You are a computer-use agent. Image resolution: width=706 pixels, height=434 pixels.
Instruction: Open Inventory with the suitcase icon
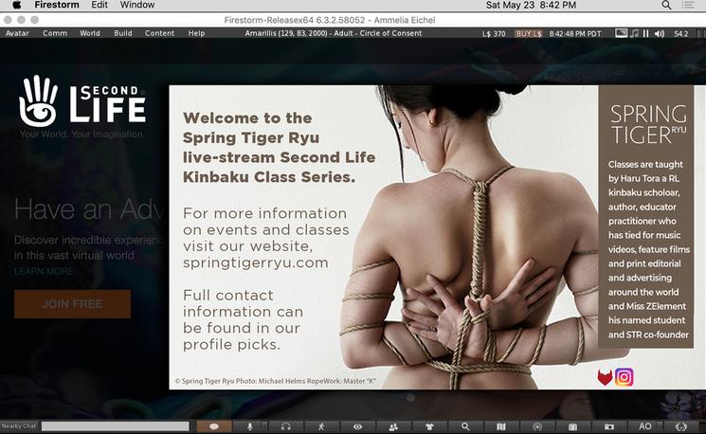click(x=572, y=426)
